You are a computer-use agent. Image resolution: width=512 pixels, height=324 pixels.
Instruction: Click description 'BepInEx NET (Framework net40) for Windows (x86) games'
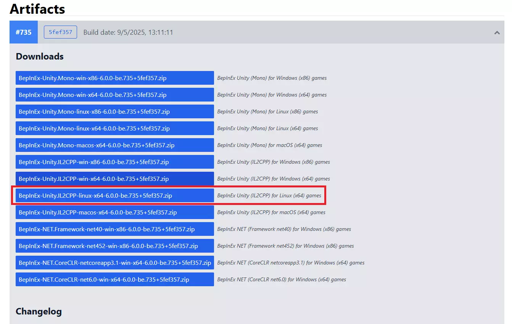(284, 229)
